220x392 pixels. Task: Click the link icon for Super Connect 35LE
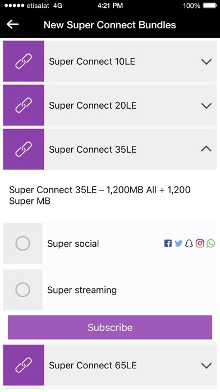(24, 149)
